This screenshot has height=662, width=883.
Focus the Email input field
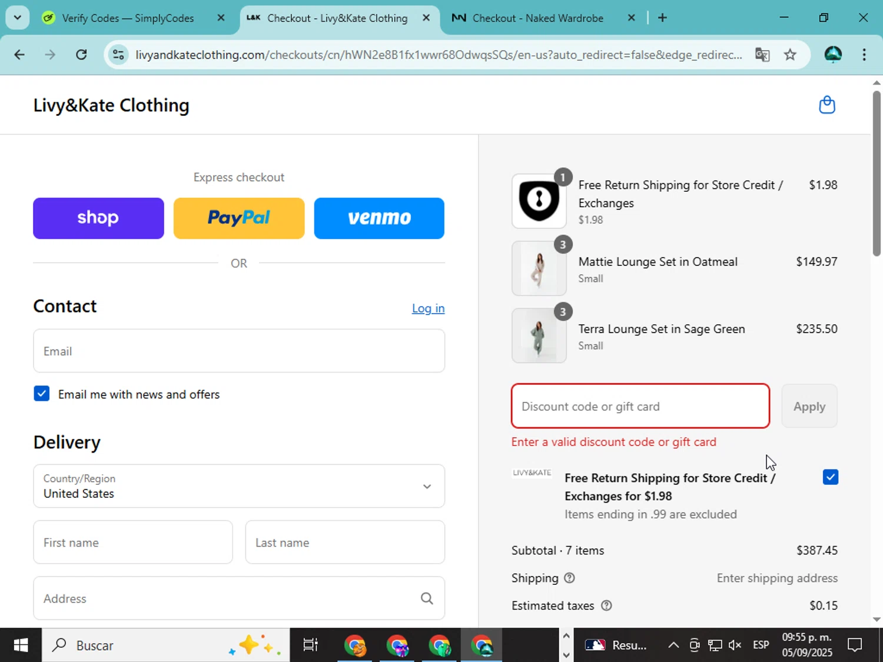(239, 351)
